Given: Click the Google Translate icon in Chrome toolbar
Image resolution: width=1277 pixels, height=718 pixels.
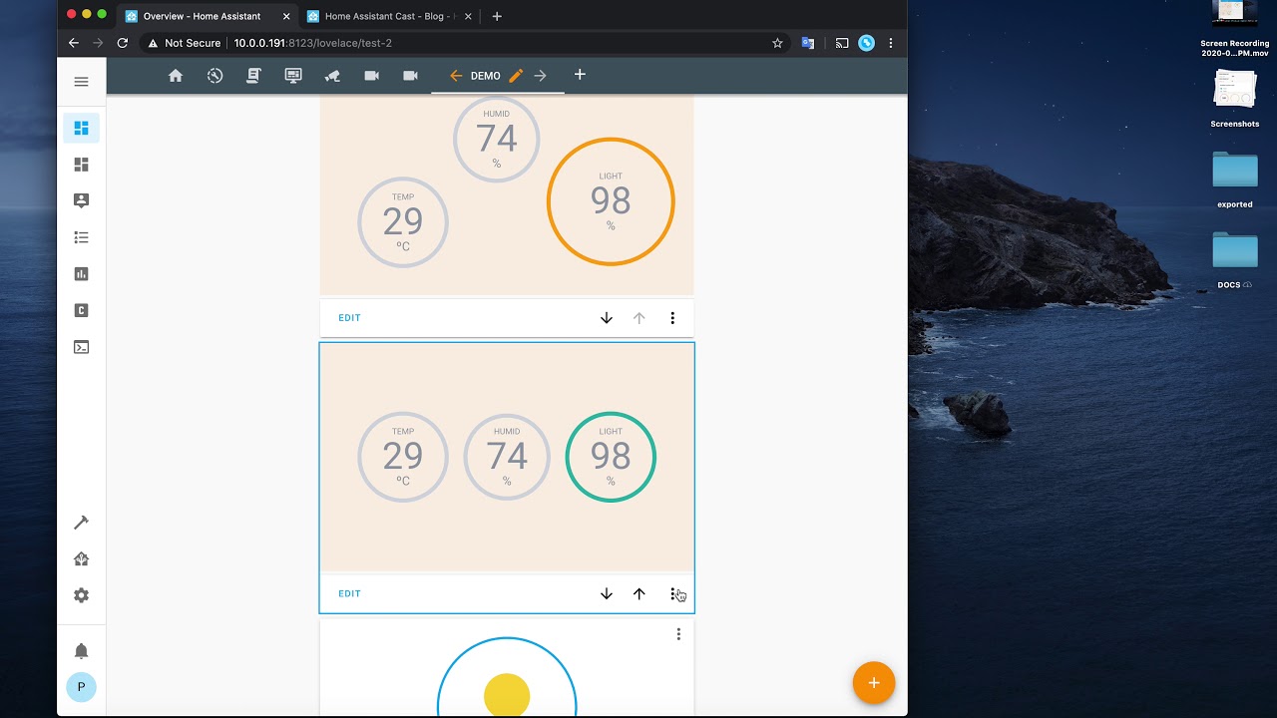Looking at the screenshot, I should (x=808, y=43).
